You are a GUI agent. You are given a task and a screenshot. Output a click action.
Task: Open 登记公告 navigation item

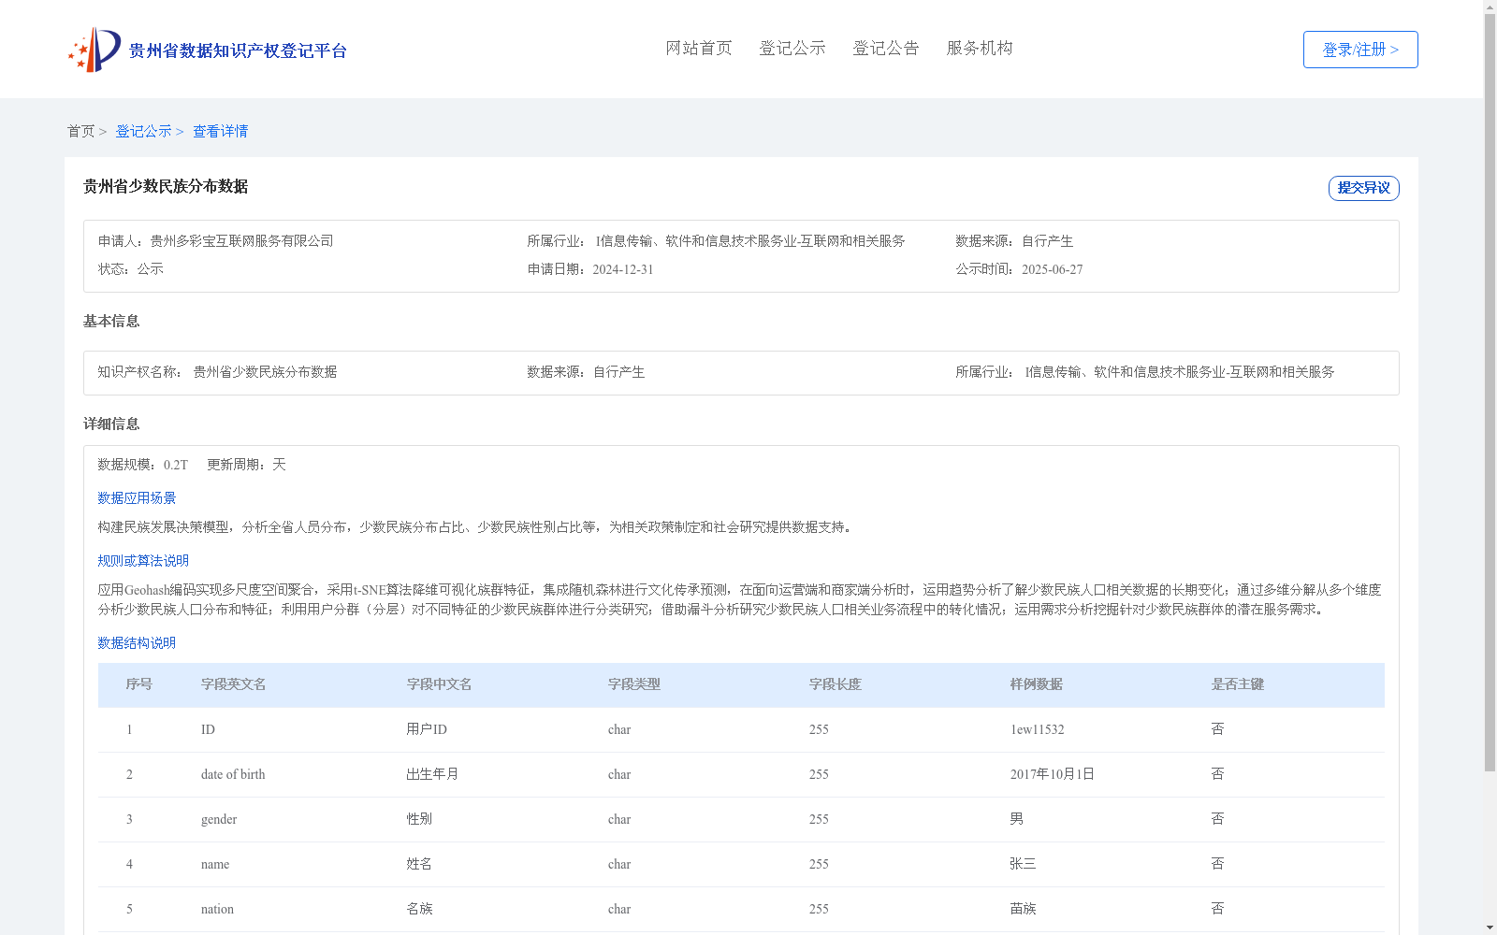[x=886, y=49]
